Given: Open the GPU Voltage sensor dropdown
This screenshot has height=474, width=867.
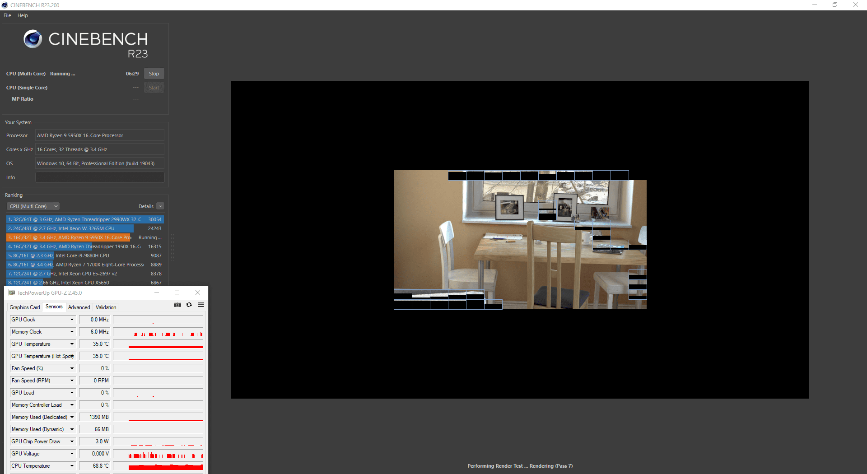Looking at the screenshot, I should click(x=72, y=454).
